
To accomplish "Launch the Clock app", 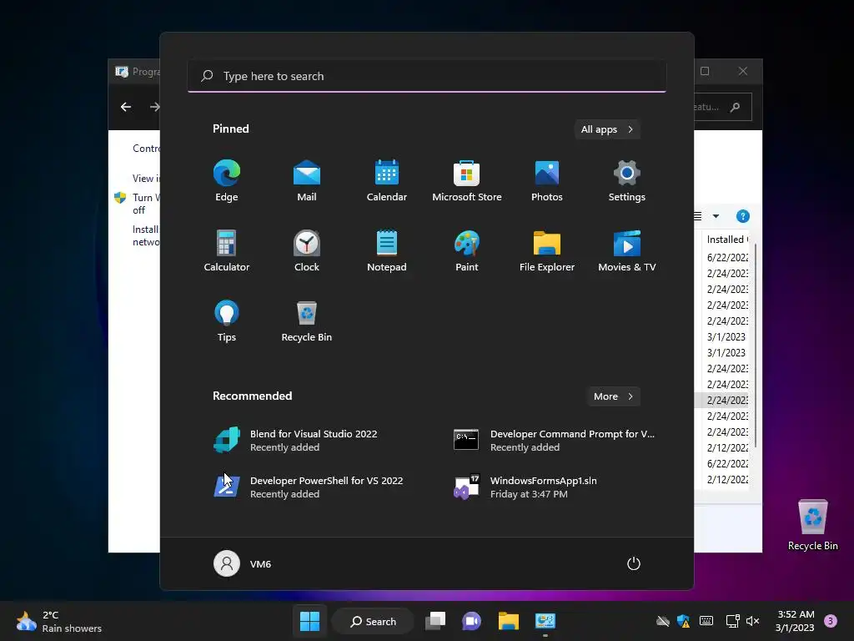I will [307, 250].
